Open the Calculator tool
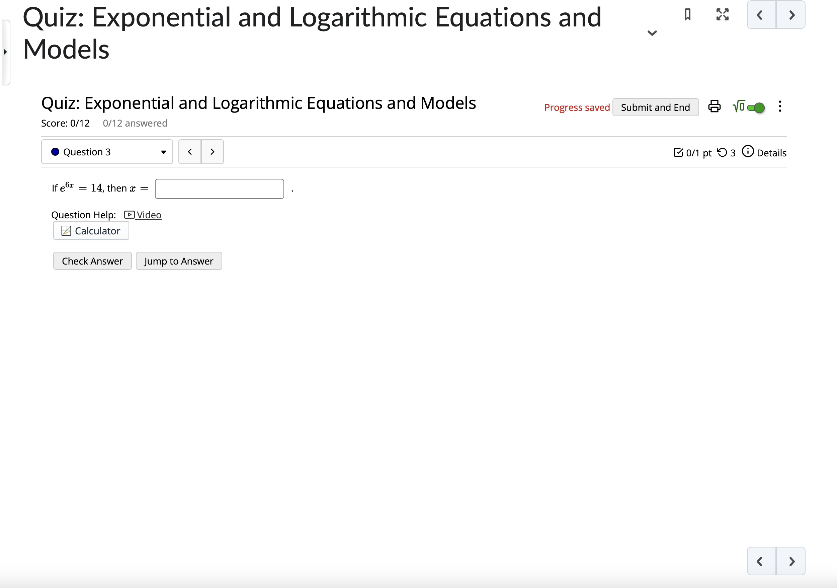Viewport: 837px width, 588px height. pos(91,230)
